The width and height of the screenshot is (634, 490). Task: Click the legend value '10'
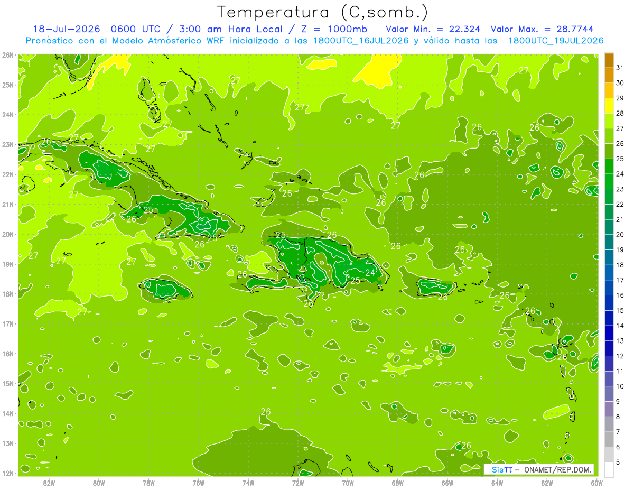point(620,386)
